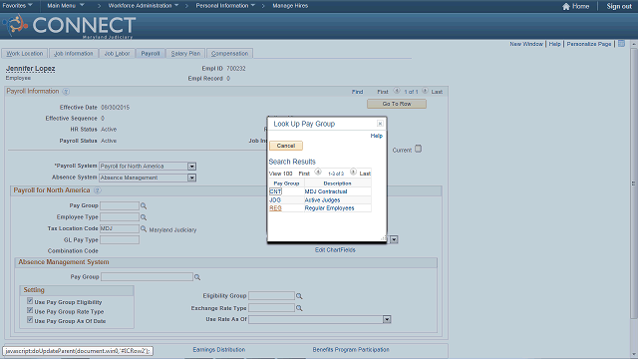
Task: Click the Eligibility Group input field
Action: (271, 295)
